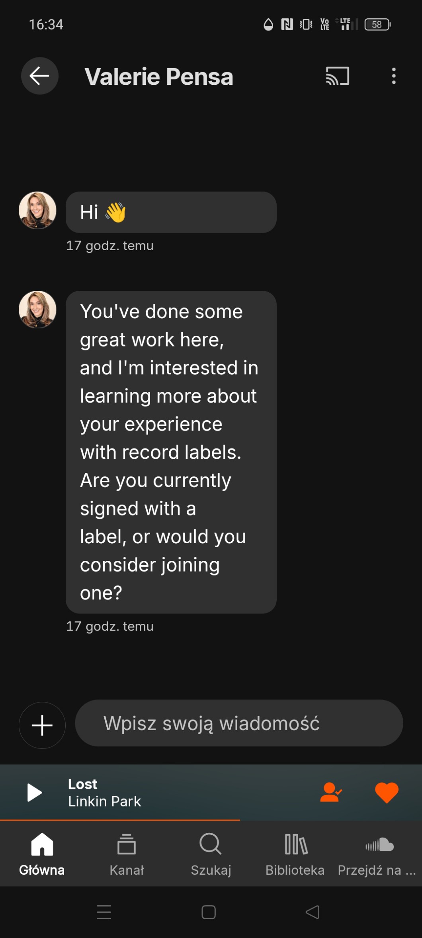
Task: Tap avatar next to the Hi message
Action: pyautogui.click(x=37, y=210)
